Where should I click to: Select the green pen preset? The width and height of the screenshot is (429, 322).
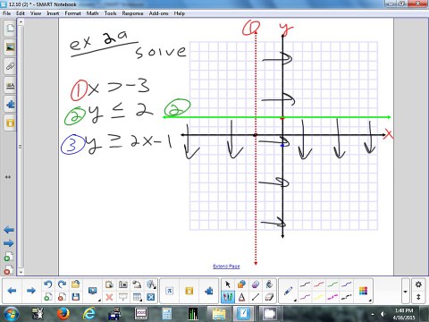point(332,284)
